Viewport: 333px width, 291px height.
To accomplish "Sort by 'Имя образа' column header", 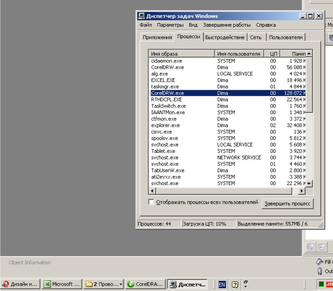I will 182,54.
